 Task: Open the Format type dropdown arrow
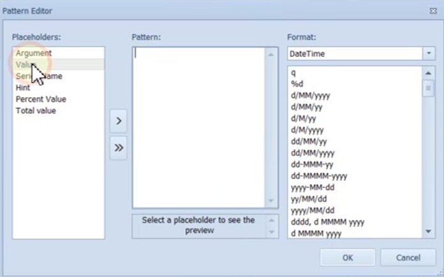[x=429, y=54]
